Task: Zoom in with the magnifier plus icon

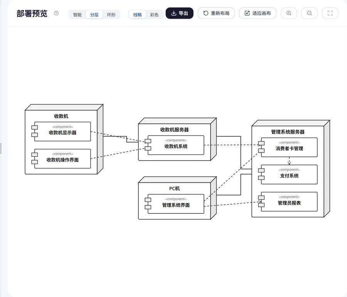Action: tap(289, 13)
